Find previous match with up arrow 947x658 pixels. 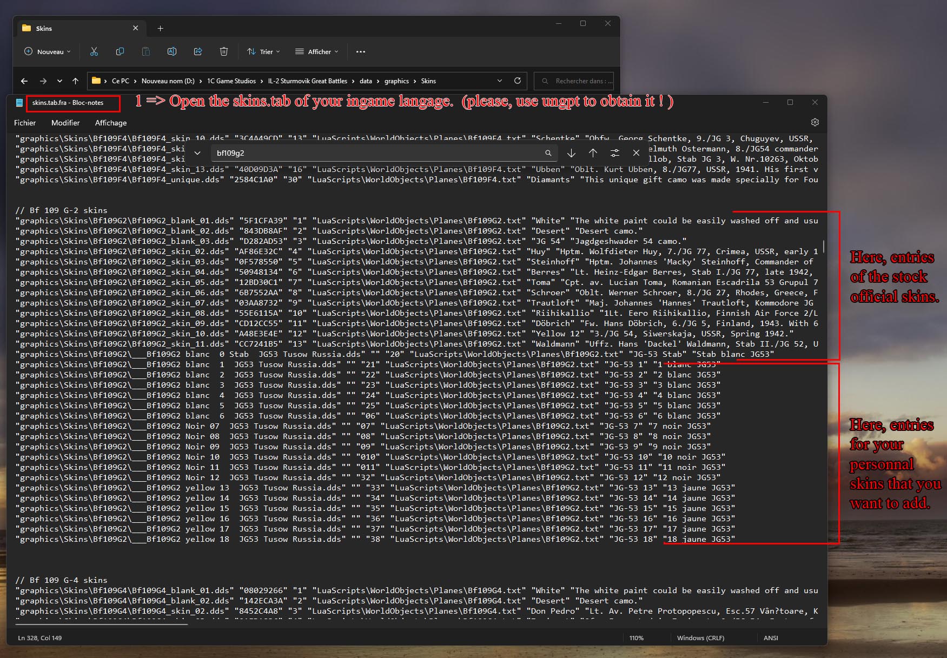click(593, 153)
